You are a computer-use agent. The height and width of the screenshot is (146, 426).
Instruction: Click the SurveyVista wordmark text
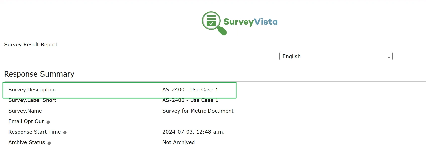(x=251, y=22)
